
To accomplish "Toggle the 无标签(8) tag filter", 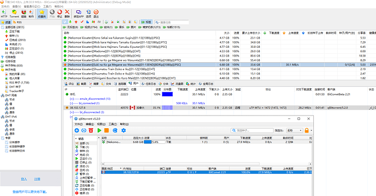I will coord(70,27).
